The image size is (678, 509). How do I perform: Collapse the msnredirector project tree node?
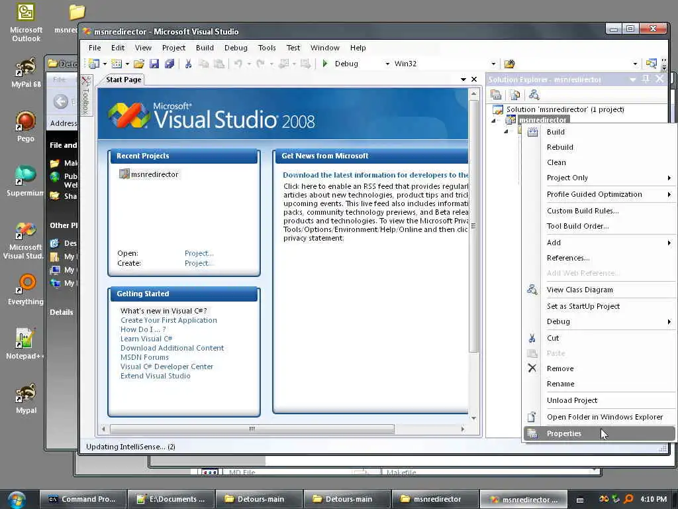coord(493,121)
